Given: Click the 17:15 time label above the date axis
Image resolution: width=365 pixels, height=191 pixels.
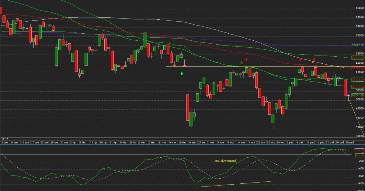Looking at the screenshot, I should 4,138.
